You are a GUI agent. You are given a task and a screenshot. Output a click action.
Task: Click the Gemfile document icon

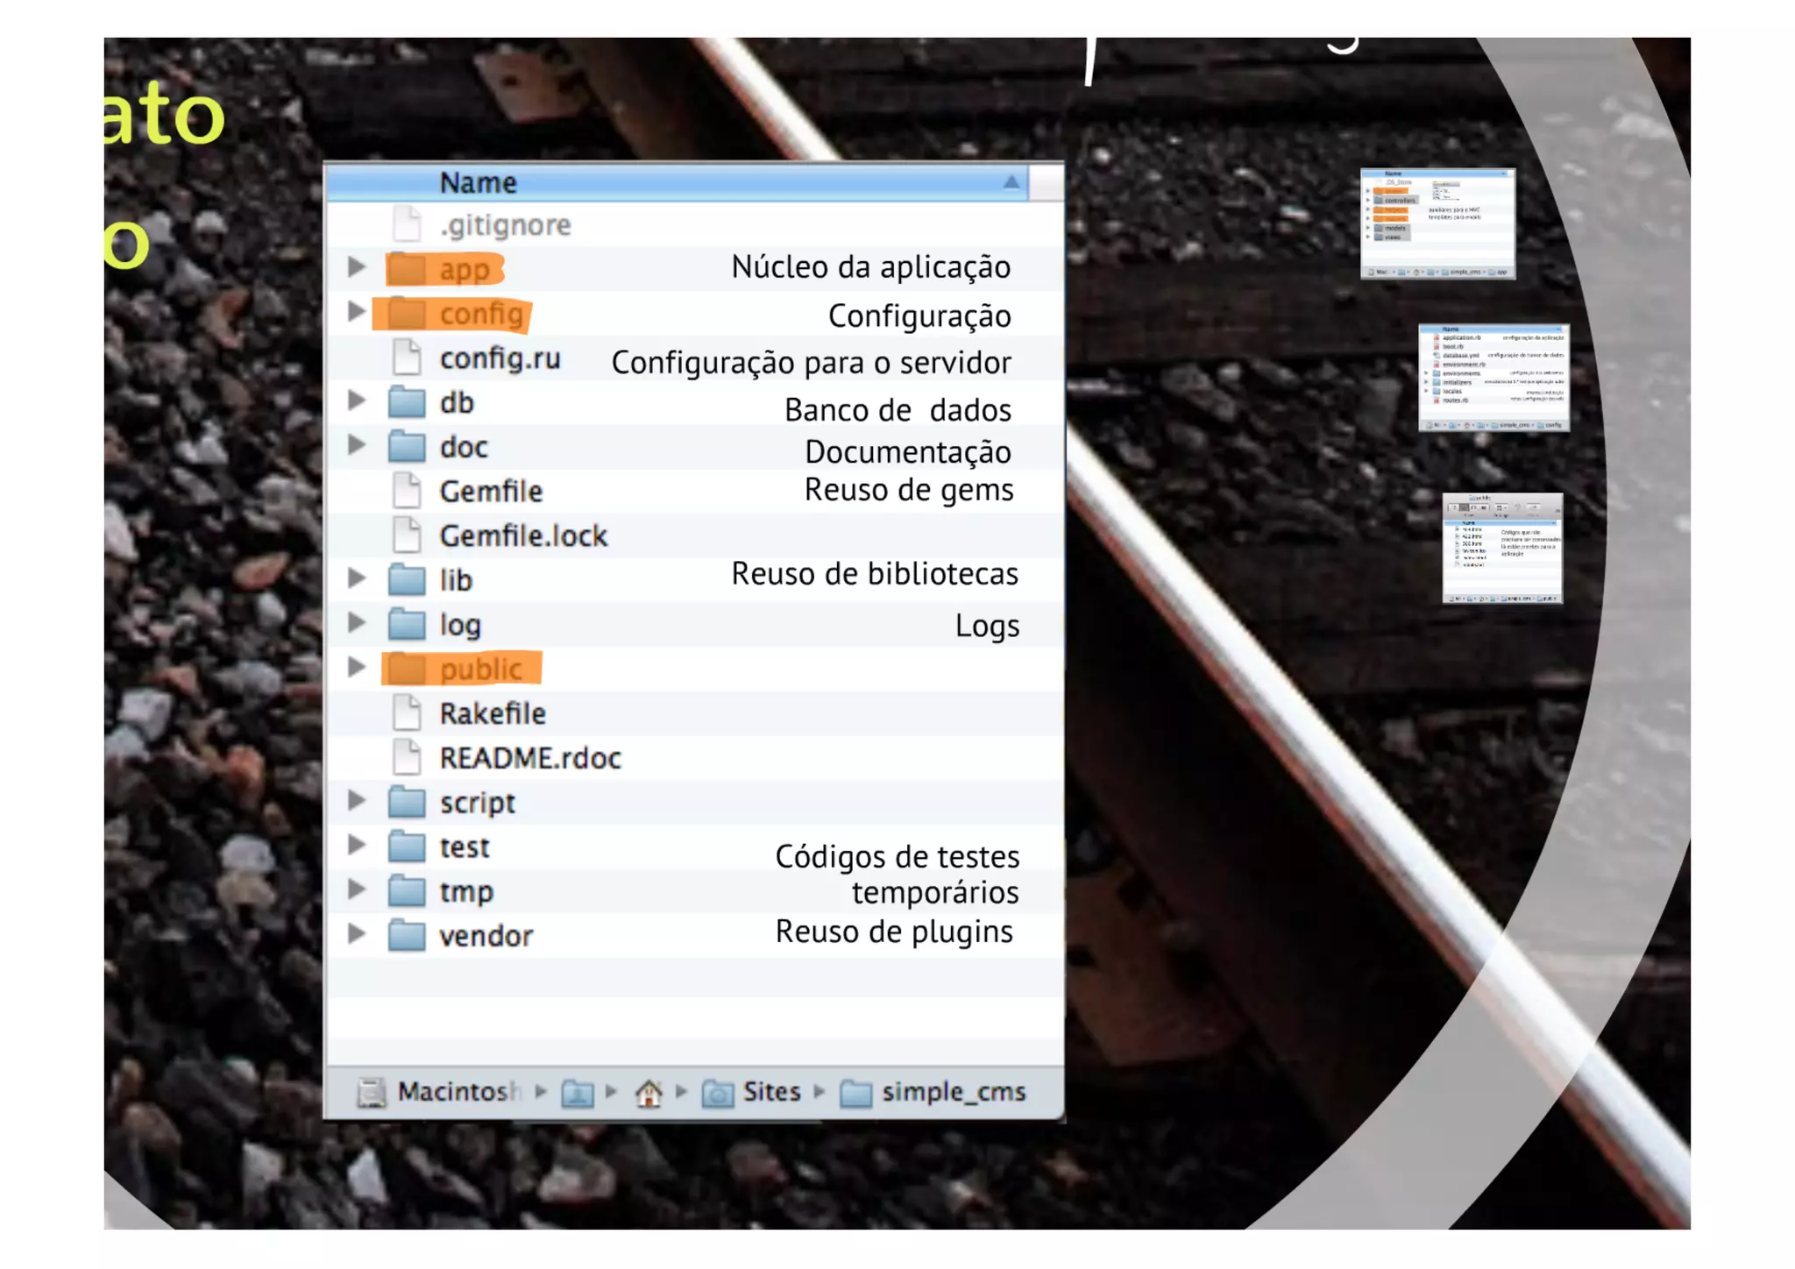(407, 491)
